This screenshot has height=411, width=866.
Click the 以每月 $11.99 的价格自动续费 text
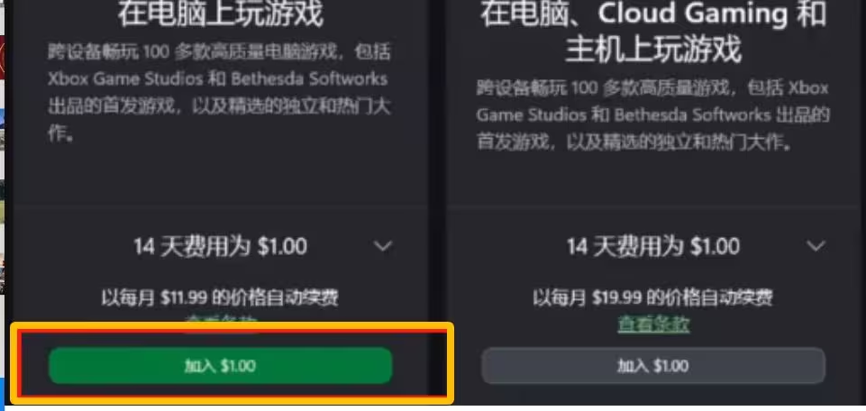click(x=220, y=298)
